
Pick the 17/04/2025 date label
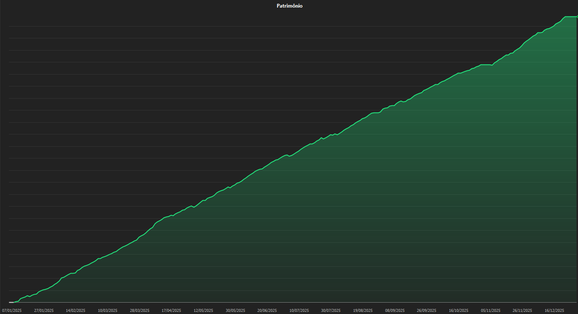point(171,311)
